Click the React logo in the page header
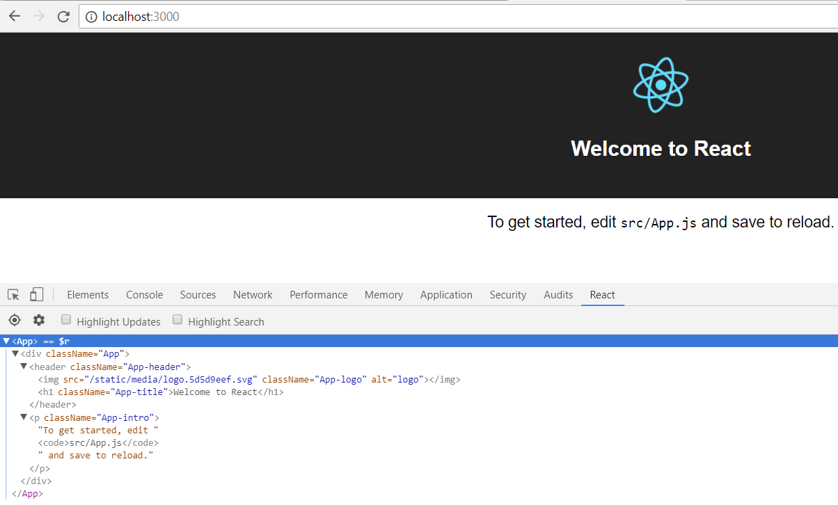 pyautogui.click(x=661, y=85)
